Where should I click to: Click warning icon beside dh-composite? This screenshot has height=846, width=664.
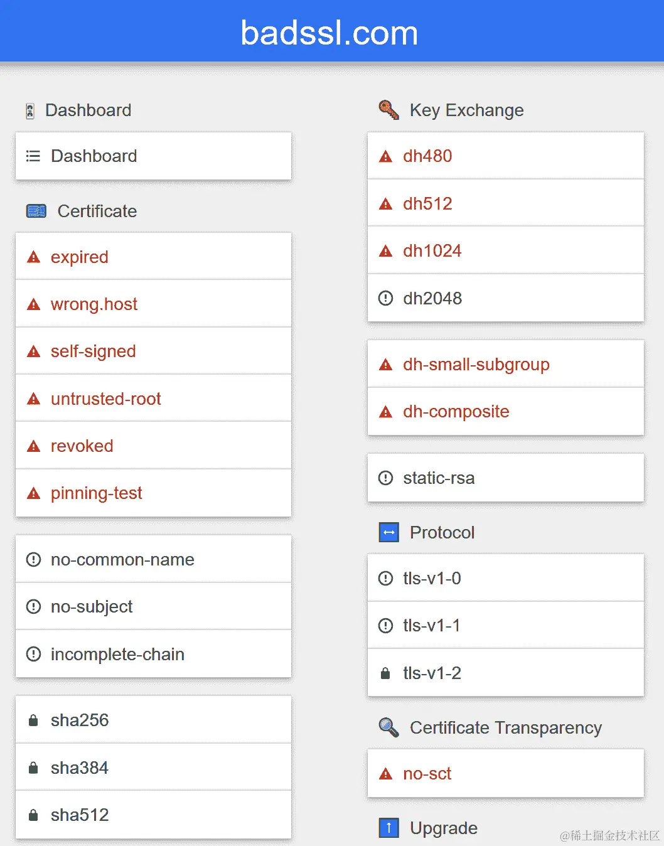pyautogui.click(x=386, y=412)
